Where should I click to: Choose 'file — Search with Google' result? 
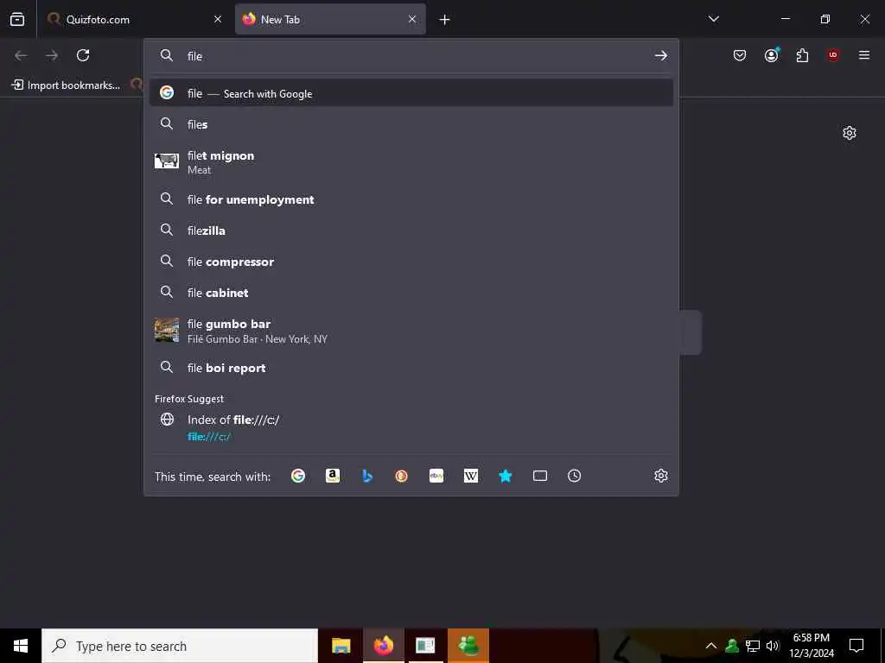[411, 93]
